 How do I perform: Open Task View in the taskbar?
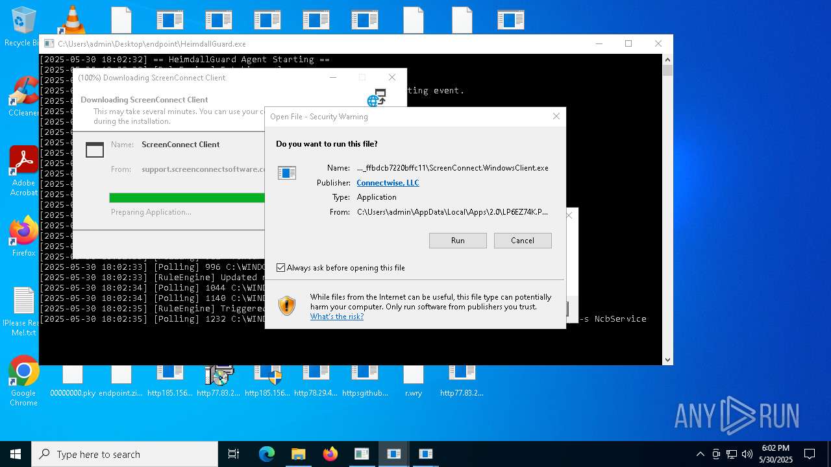point(234,454)
